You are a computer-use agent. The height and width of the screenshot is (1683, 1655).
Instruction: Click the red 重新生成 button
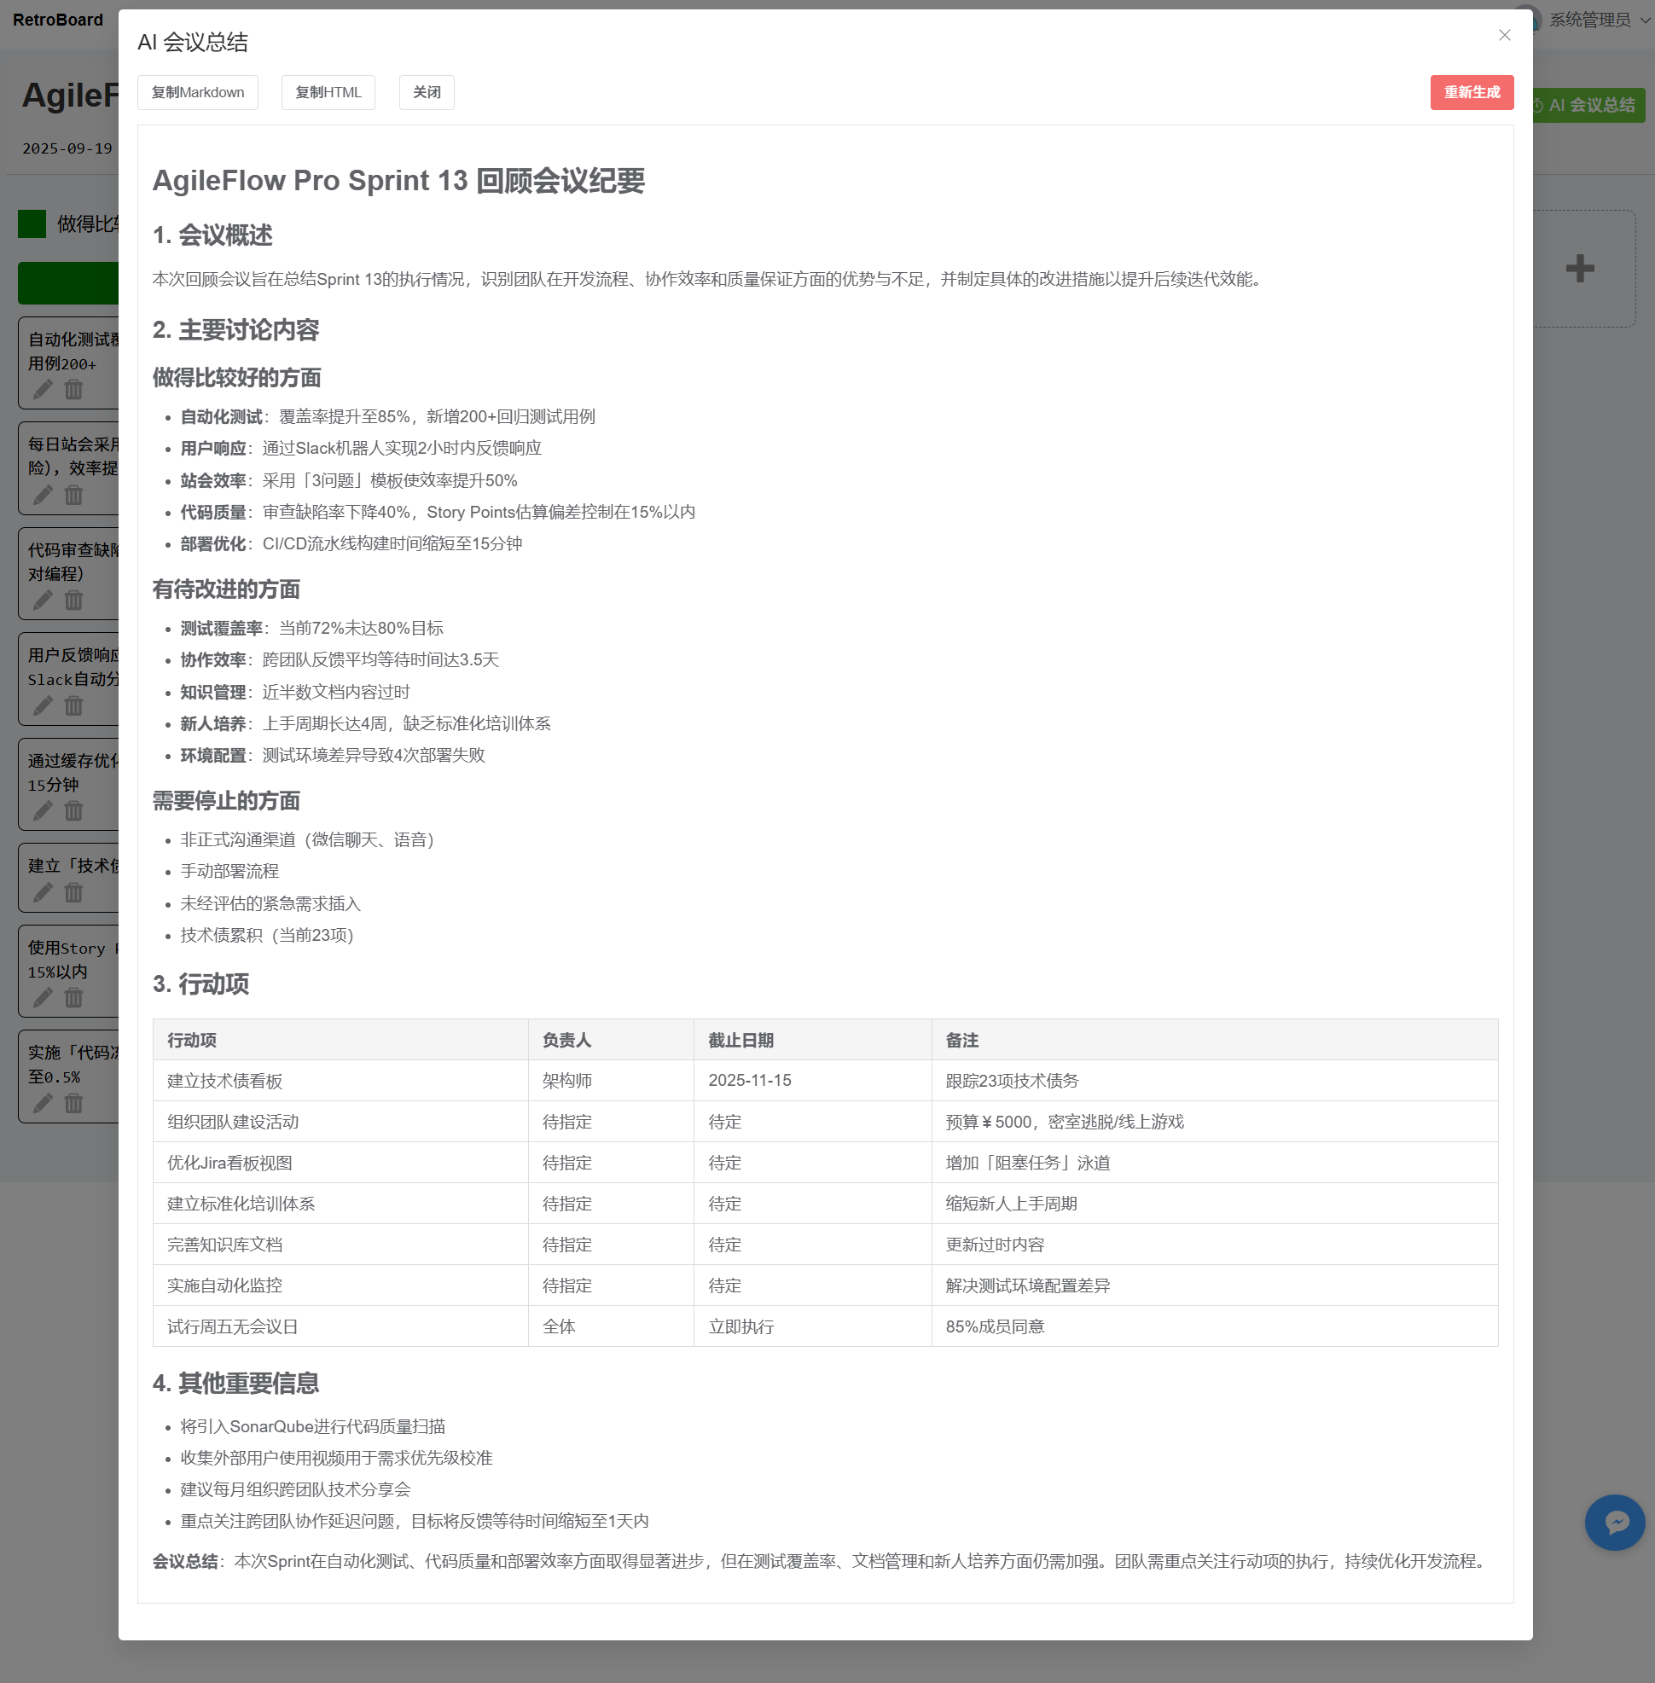click(x=1471, y=92)
